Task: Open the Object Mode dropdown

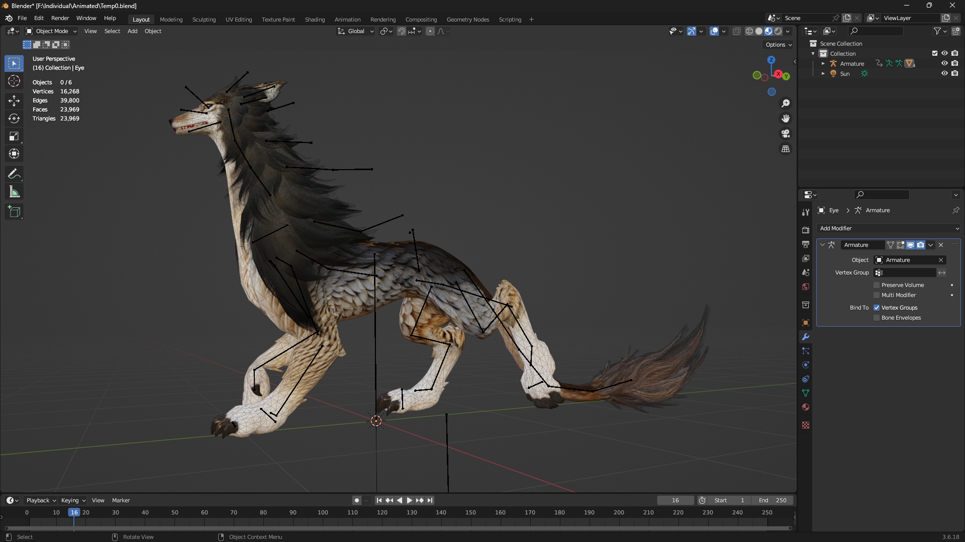Action: click(x=51, y=31)
